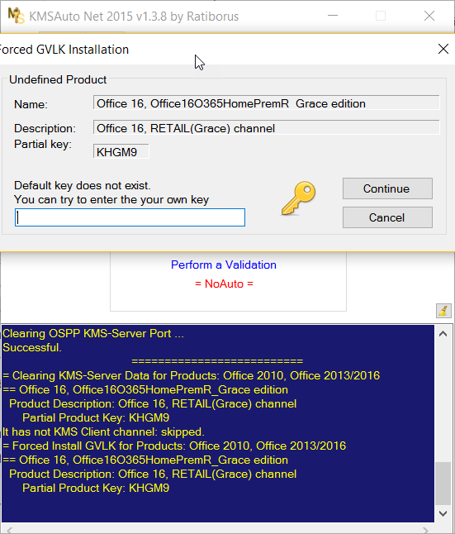Click the Continue button
Viewport: 455px width, 534px height.
[387, 188]
